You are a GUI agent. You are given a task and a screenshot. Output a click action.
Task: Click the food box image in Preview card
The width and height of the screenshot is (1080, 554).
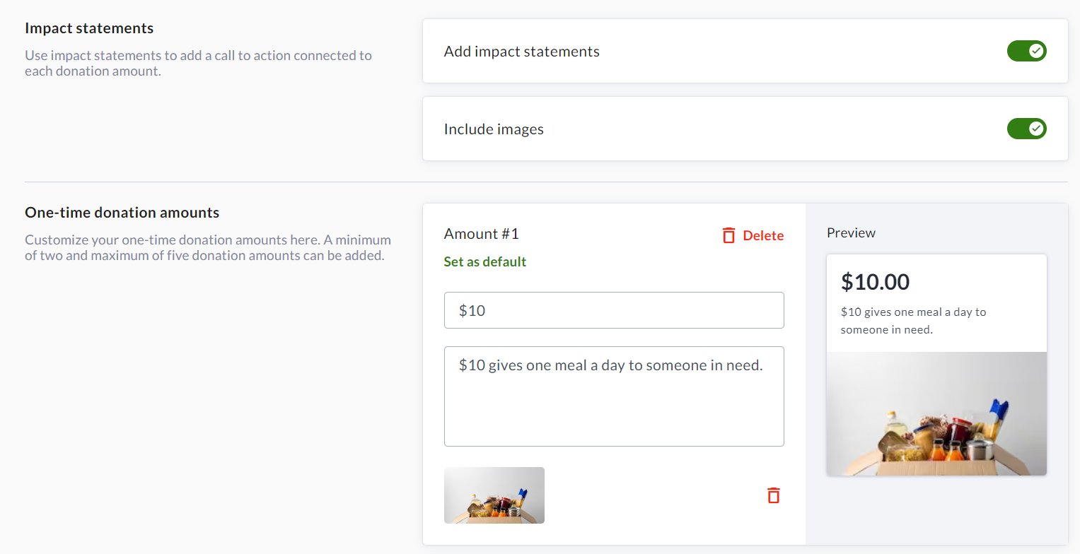coord(936,413)
